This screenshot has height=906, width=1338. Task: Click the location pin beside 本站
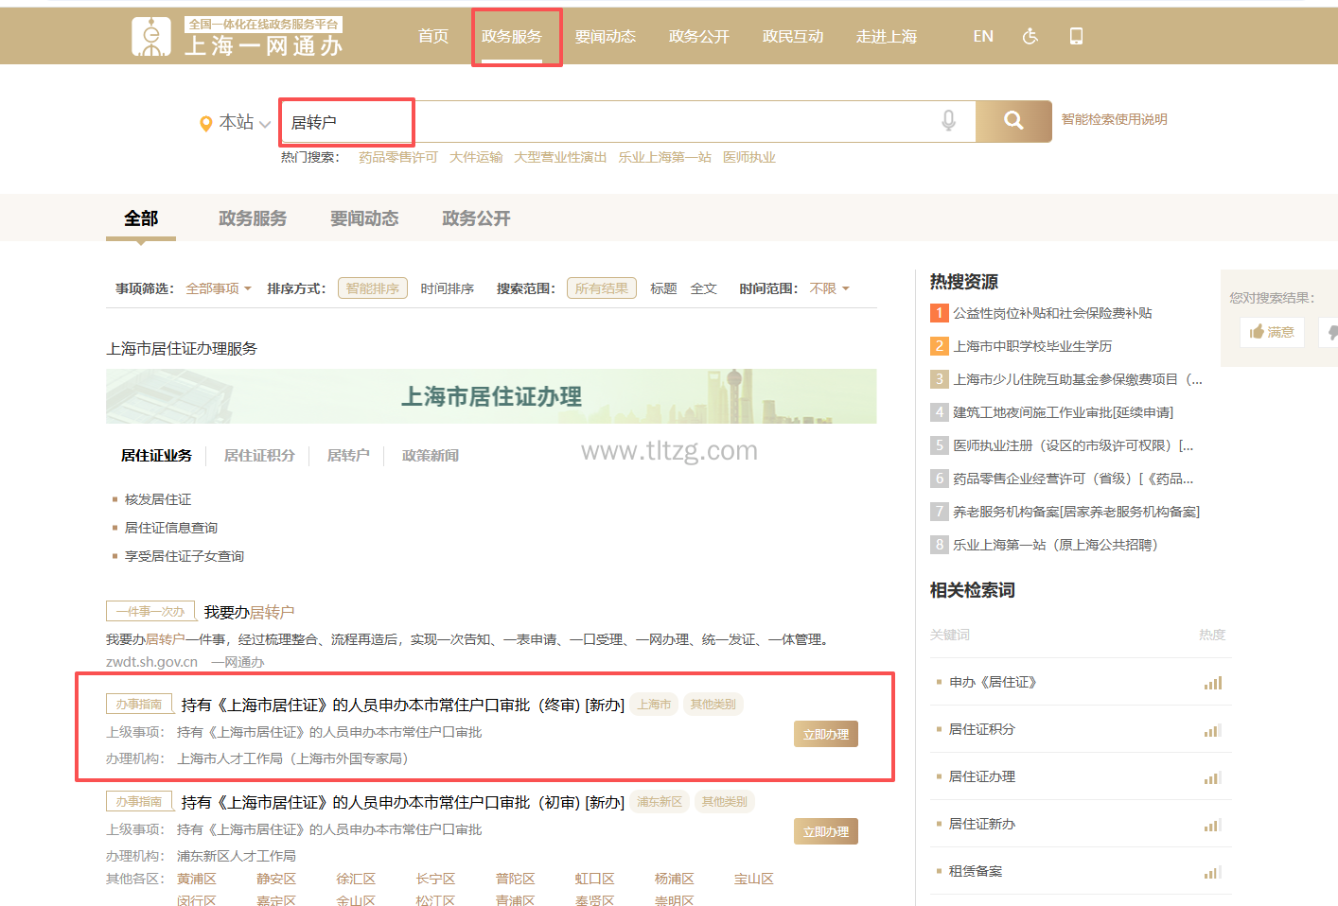coord(205,124)
